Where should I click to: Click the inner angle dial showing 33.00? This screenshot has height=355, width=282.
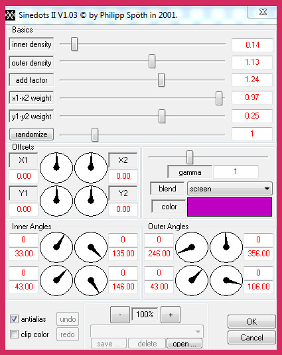point(56,247)
